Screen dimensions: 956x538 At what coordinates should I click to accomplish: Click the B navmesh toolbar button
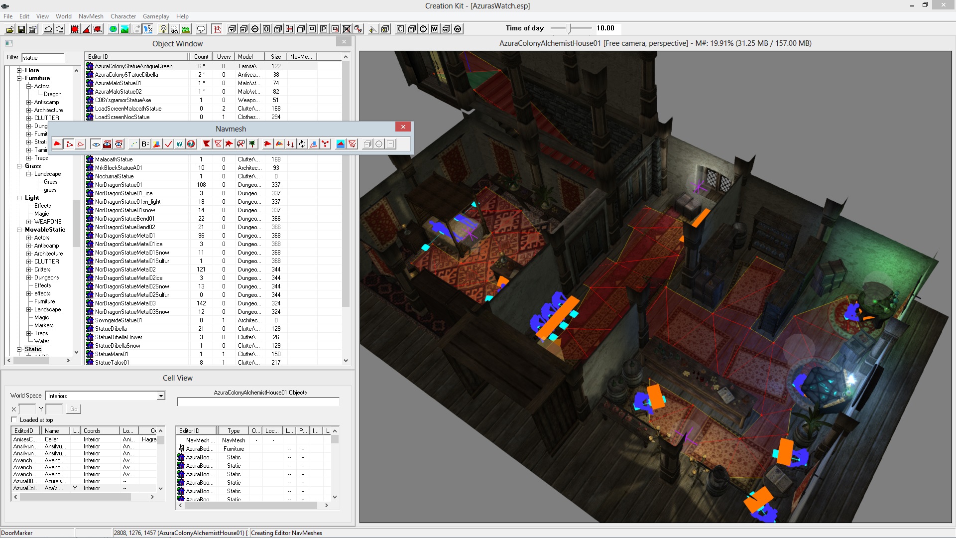145,144
